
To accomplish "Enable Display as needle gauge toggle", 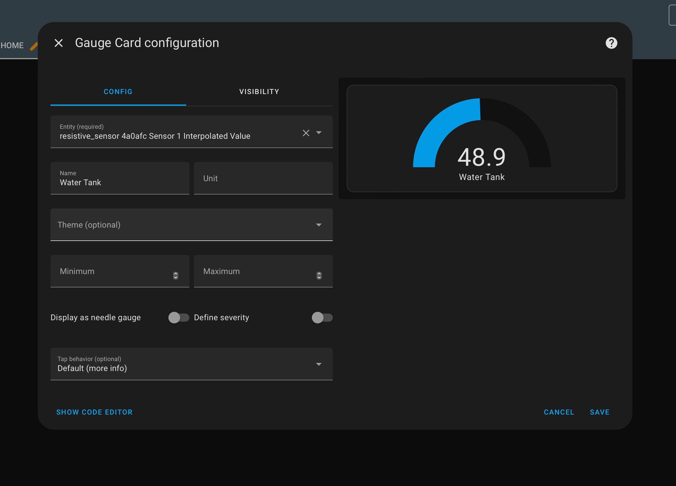I will point(179,318).
